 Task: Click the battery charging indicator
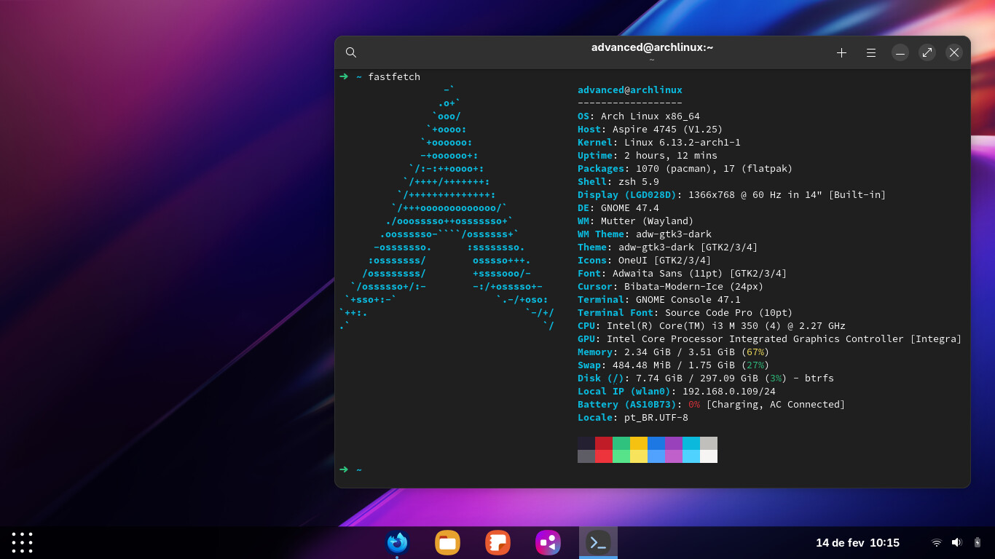[978, 542]
